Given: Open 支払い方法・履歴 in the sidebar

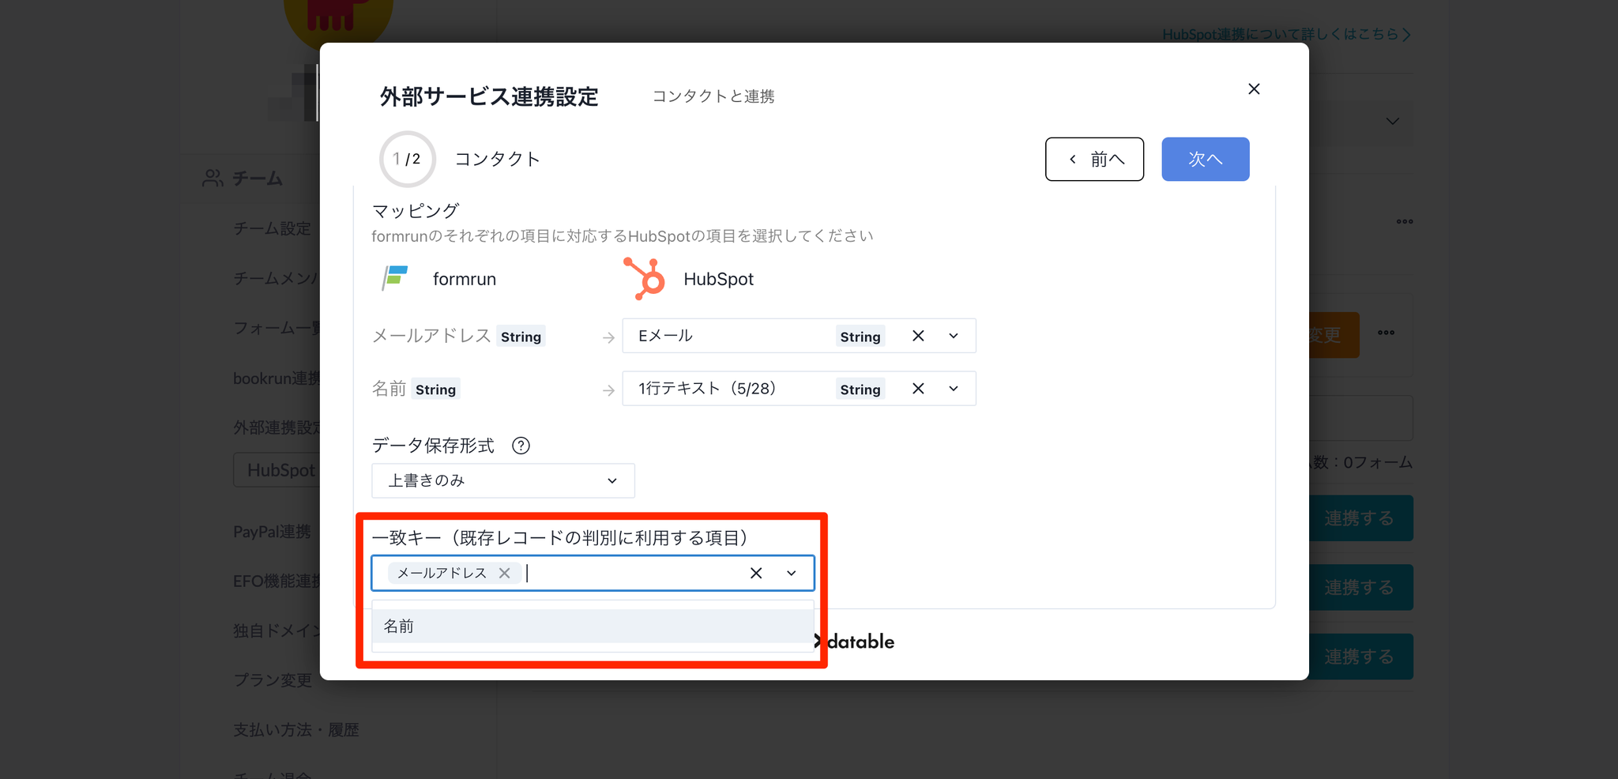Looking at the screenshot, I should pos(295,729).
